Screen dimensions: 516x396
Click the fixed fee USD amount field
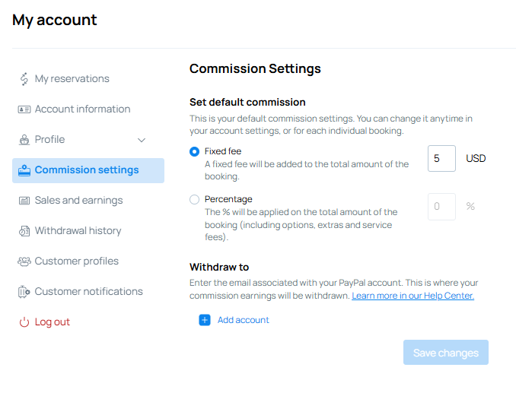(441, 158)
